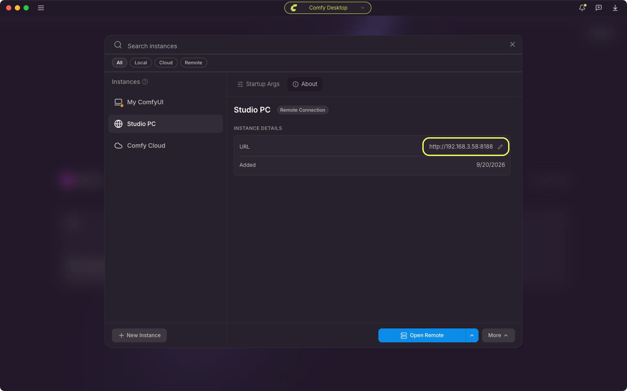This screenshot has height=391, width=627.
Task: Open the downloads icon in title bar
Action: pos(615,8)
